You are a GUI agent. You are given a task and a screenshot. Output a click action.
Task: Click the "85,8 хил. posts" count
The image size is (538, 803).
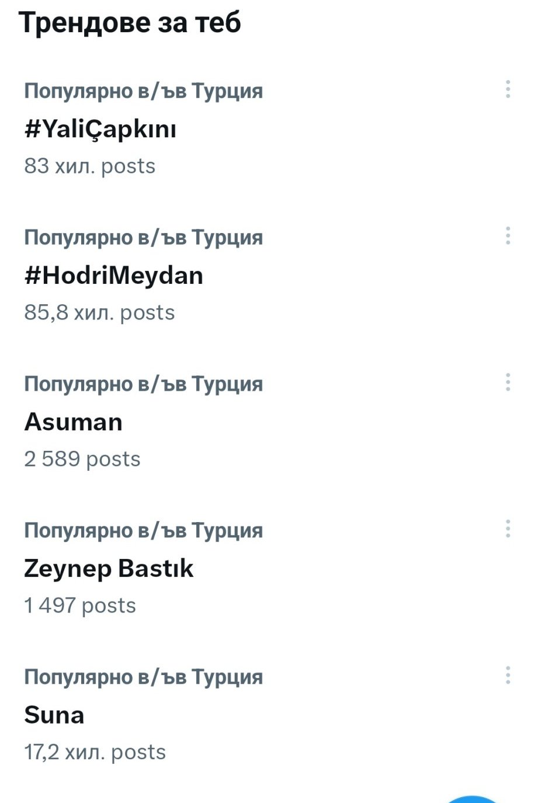click(x=99, y=313)
